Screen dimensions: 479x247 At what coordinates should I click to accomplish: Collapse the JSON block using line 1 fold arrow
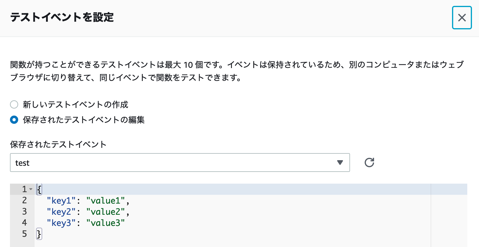31,189
